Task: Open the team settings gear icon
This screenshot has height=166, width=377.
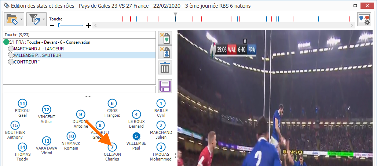Action: [364, 19]
